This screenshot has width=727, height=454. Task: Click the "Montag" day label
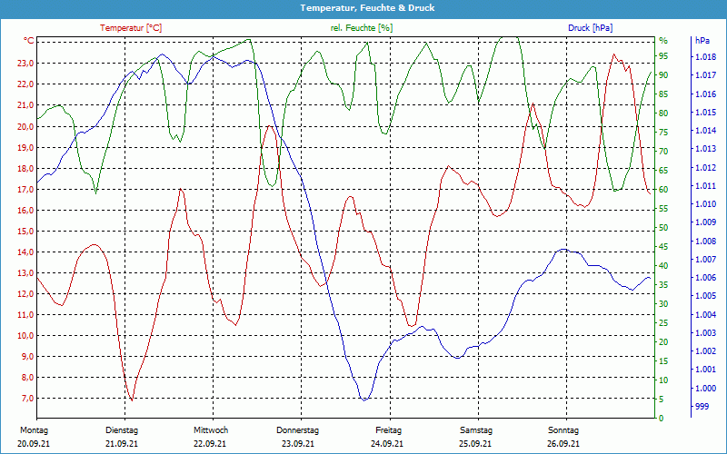pos(34,430)
